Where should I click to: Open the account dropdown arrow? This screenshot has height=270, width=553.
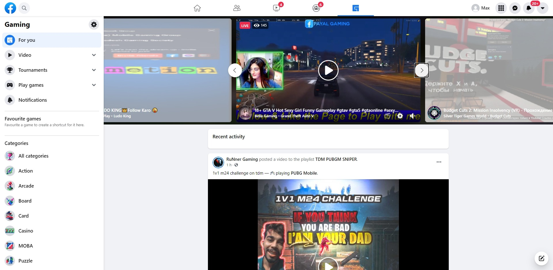pos(543,8)
